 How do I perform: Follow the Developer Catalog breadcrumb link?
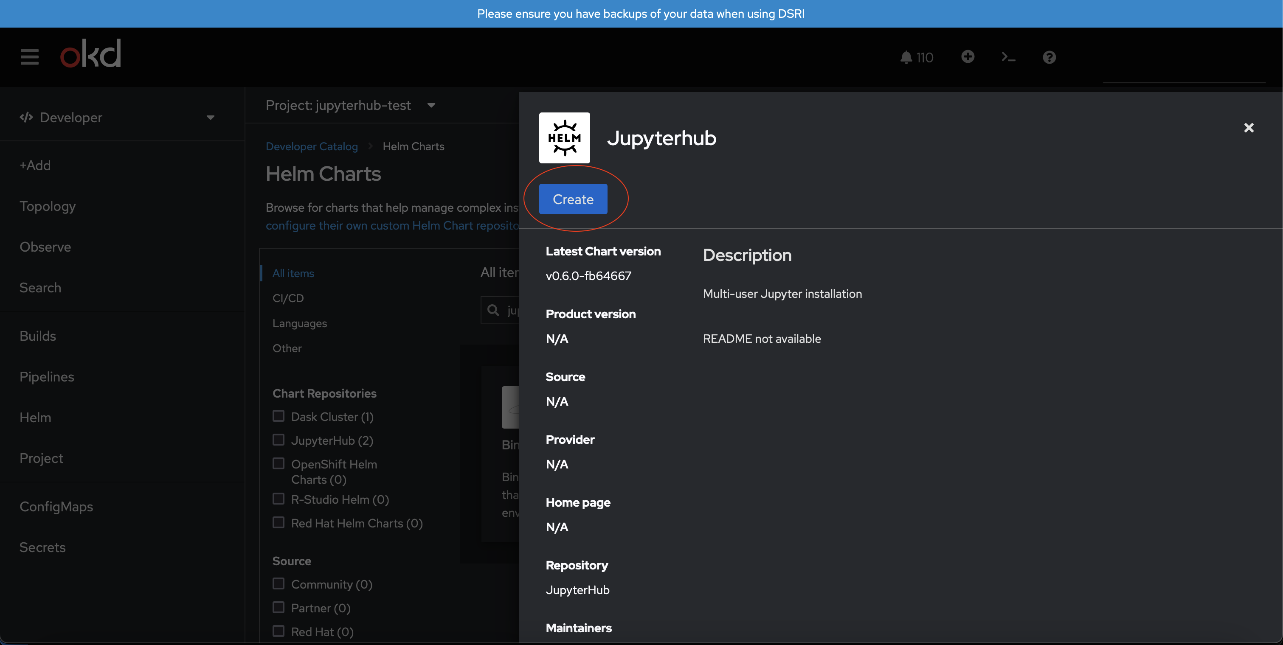pyautogui.click(x=312, y=146)
